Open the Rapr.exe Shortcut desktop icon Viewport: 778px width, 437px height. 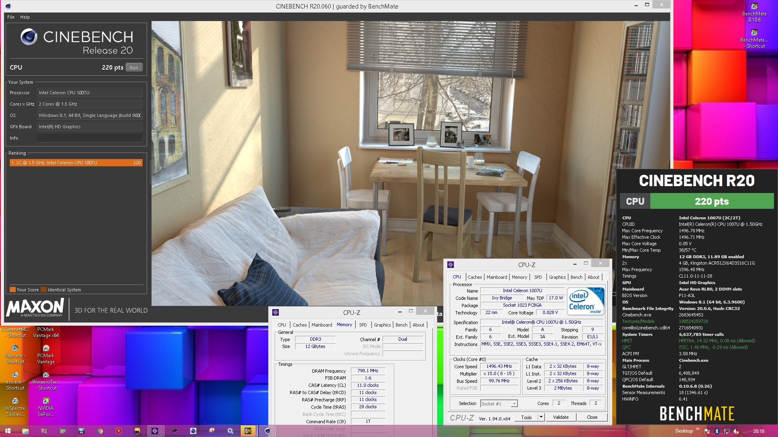[x=15, y=354]
